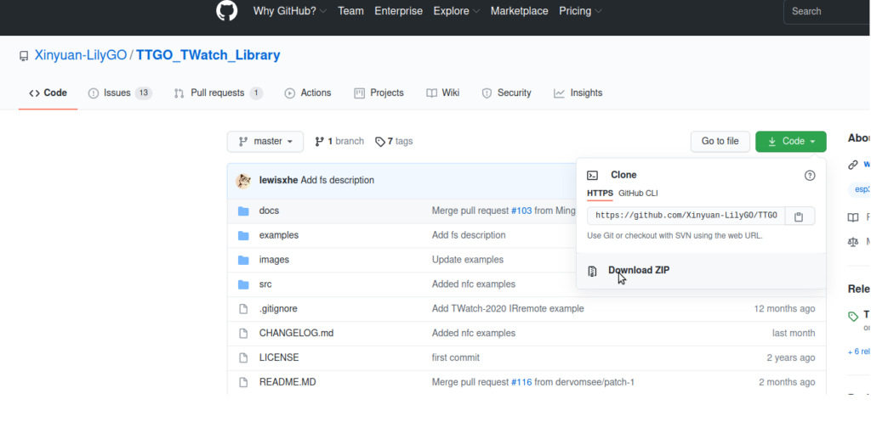Viewport: 871px width, 433px height.
Task: Open the Pricing dropdown menu
Action: tap(580, 11)
